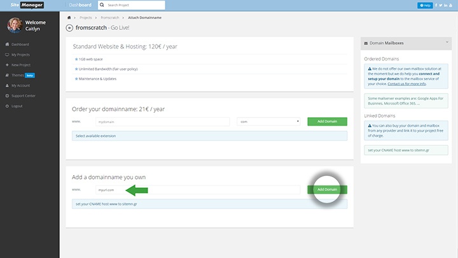Open Themes in the sidebar
458x258 pixels.
[x=18, y=75]
